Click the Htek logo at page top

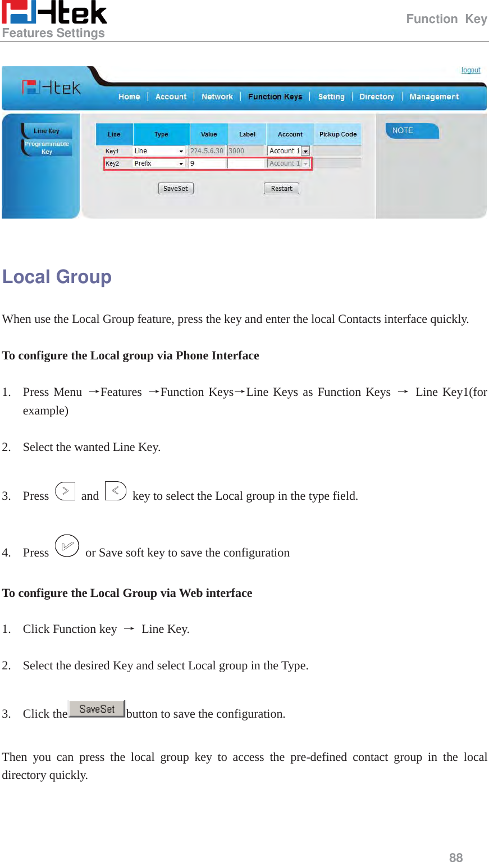point(54,14)
